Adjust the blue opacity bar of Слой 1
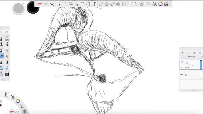The width and height of the screenshot is (203, 114). [201, 65]
